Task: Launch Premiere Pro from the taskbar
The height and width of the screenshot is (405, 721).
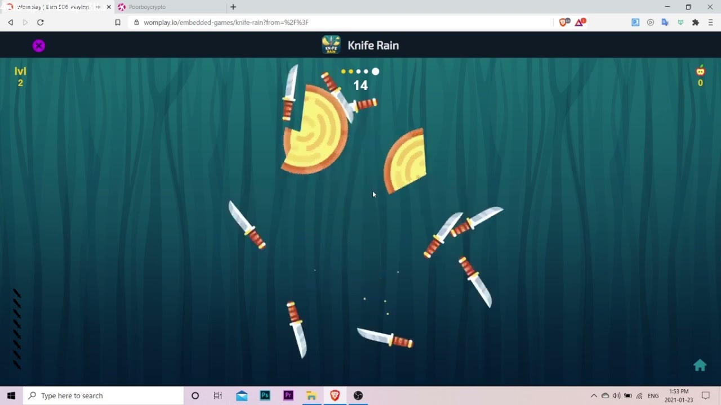Action: pyautogui.click(x=288, y=395)
